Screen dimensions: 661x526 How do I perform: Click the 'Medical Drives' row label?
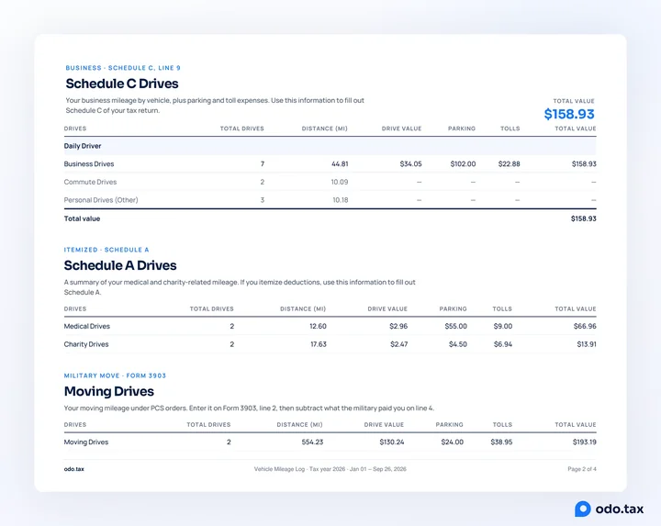[x=87, y=326]
